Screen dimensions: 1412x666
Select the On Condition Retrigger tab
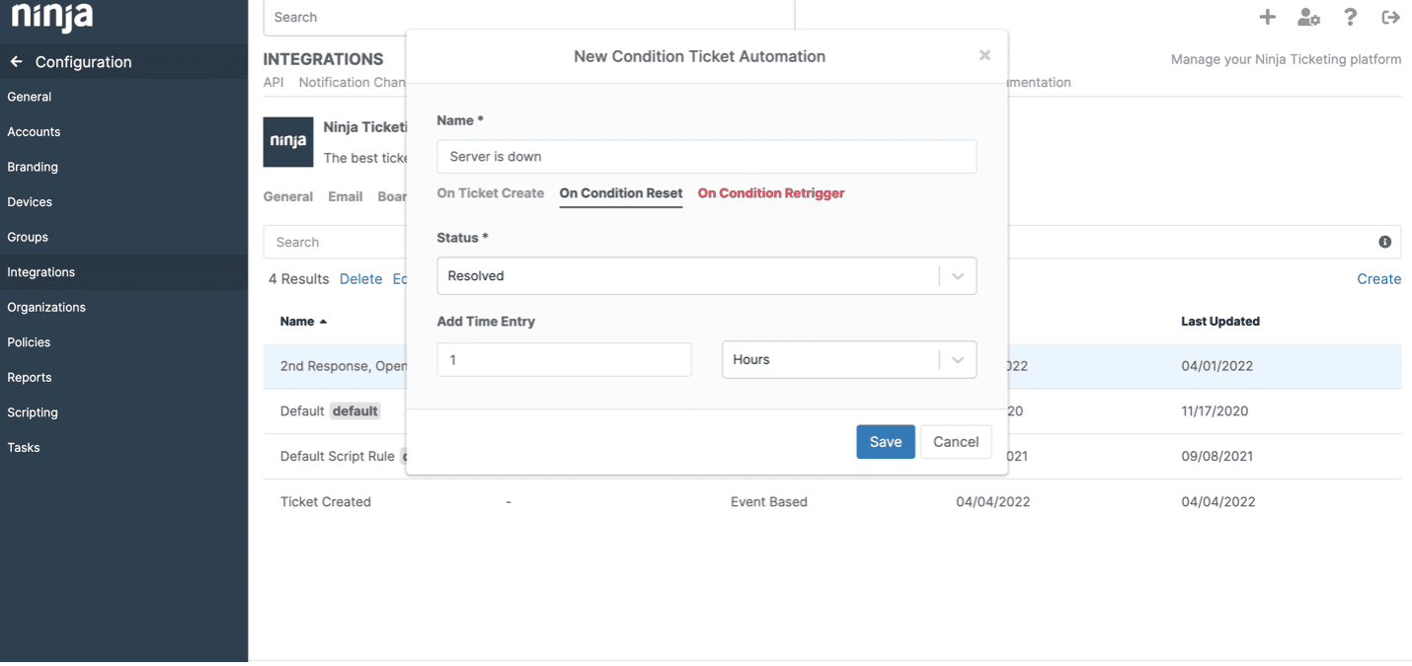coord(770,193)
